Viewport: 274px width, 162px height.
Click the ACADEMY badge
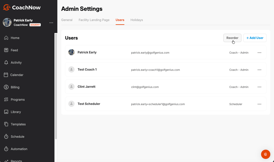pyautogui.click(x=35, y=25)
